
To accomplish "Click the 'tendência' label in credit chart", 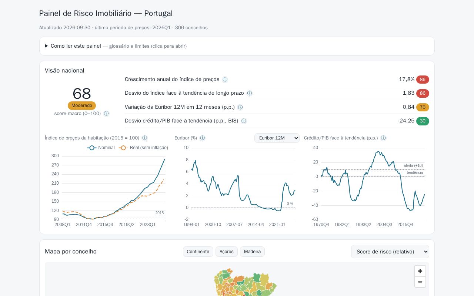I will point(415,173).
